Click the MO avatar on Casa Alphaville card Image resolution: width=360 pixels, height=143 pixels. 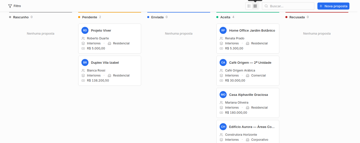223,95
